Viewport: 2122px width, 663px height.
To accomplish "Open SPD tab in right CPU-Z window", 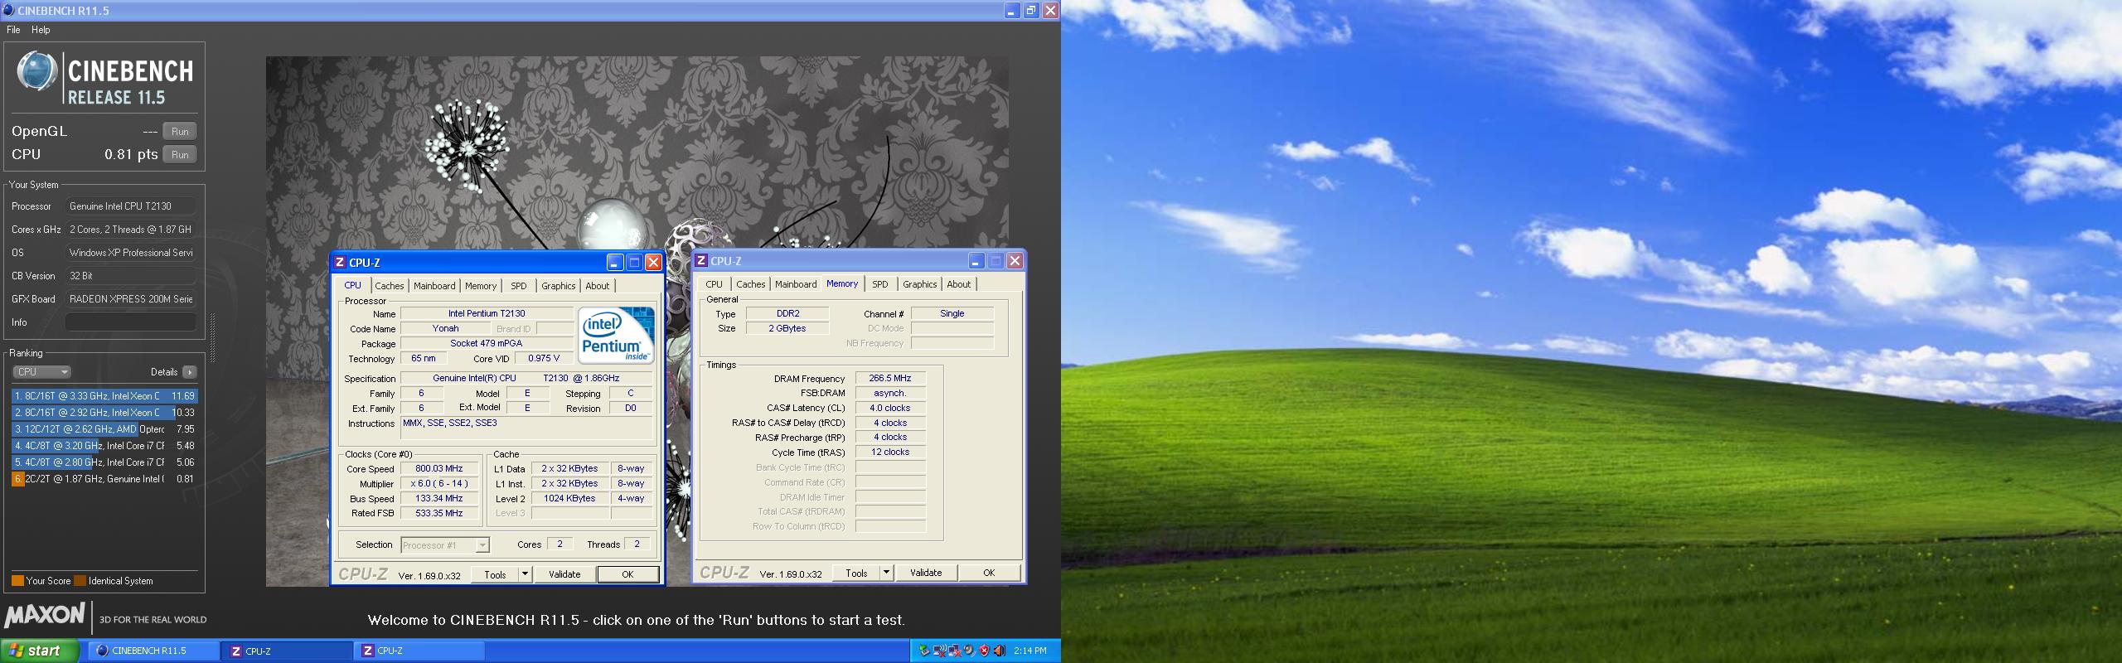I will 880,284.
